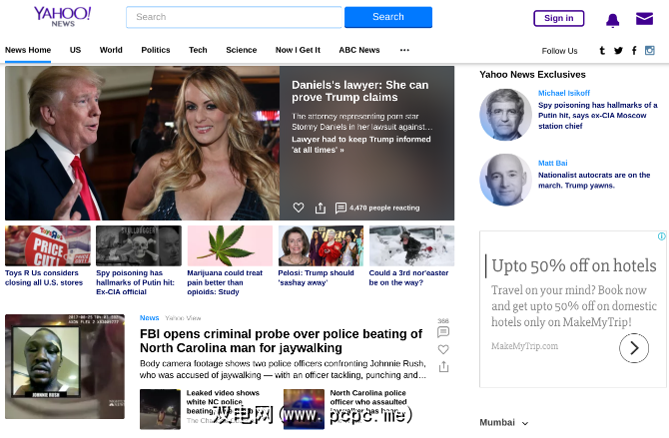The height and width of the screenshot is (438, 669).
Task: Open the Politics news section
Action: coord(156,50)
